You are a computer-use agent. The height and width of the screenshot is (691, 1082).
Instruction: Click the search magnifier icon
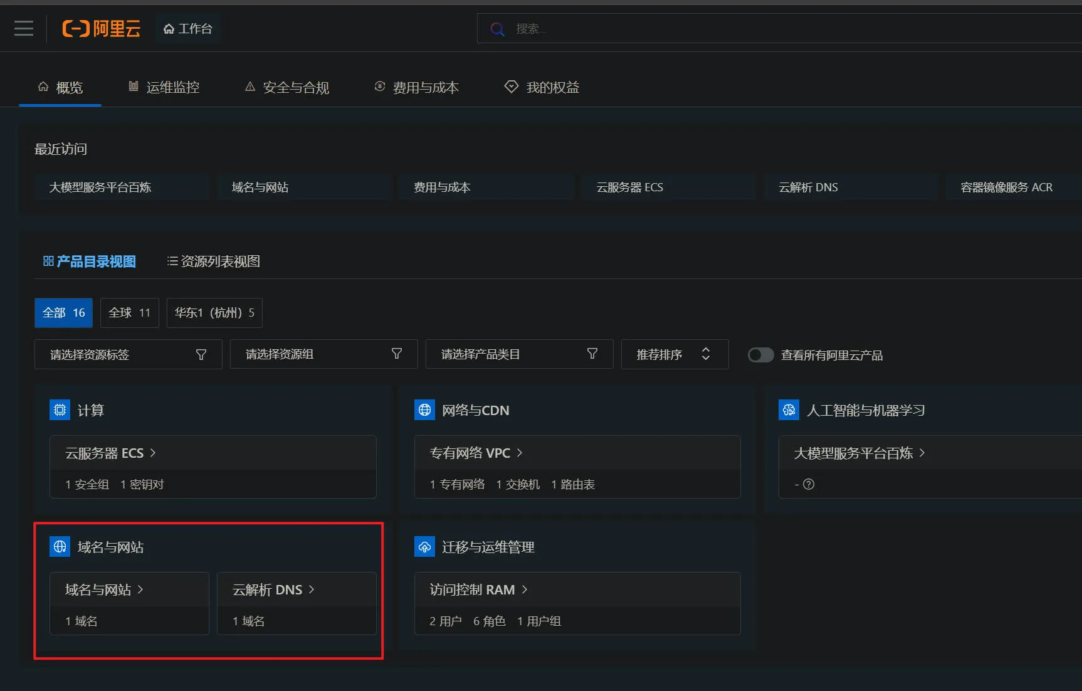(x=497, y=29)
